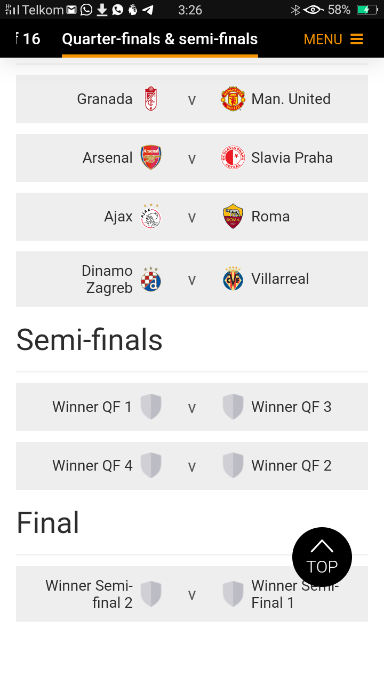Switch to Quarter-finals & semi-finals tab

[160, 39]
